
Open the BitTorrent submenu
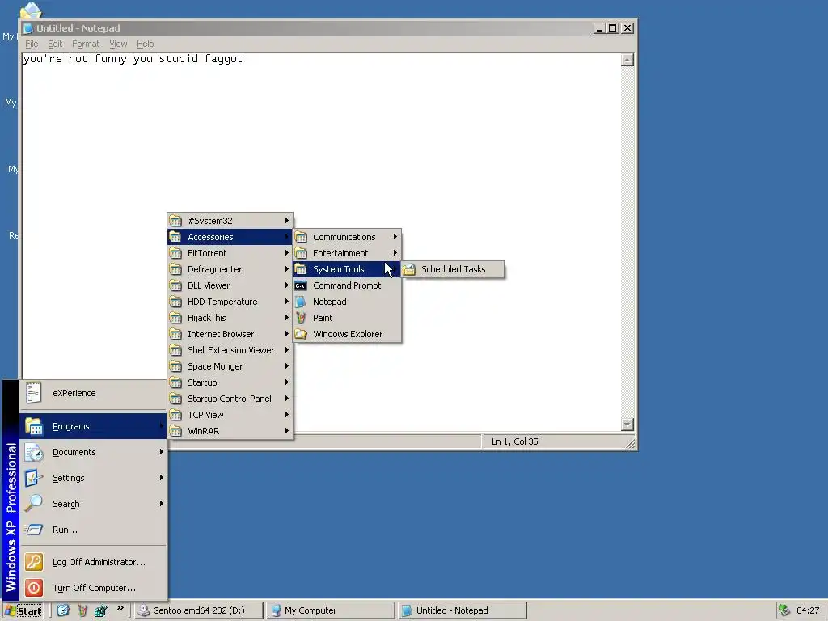[230, 253]
